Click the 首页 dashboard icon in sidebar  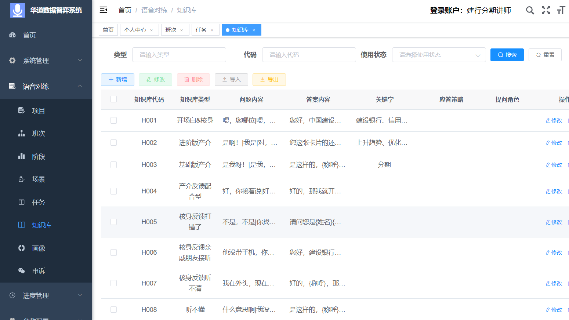(12, 35)
